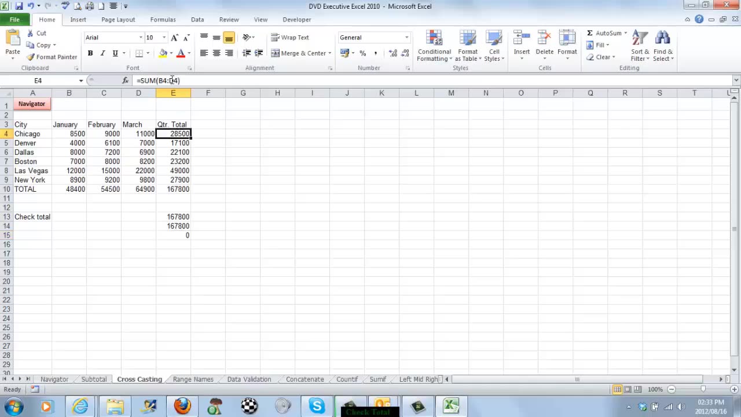741x417 pixels.
Task: Align text right
Action: point(229,53)
